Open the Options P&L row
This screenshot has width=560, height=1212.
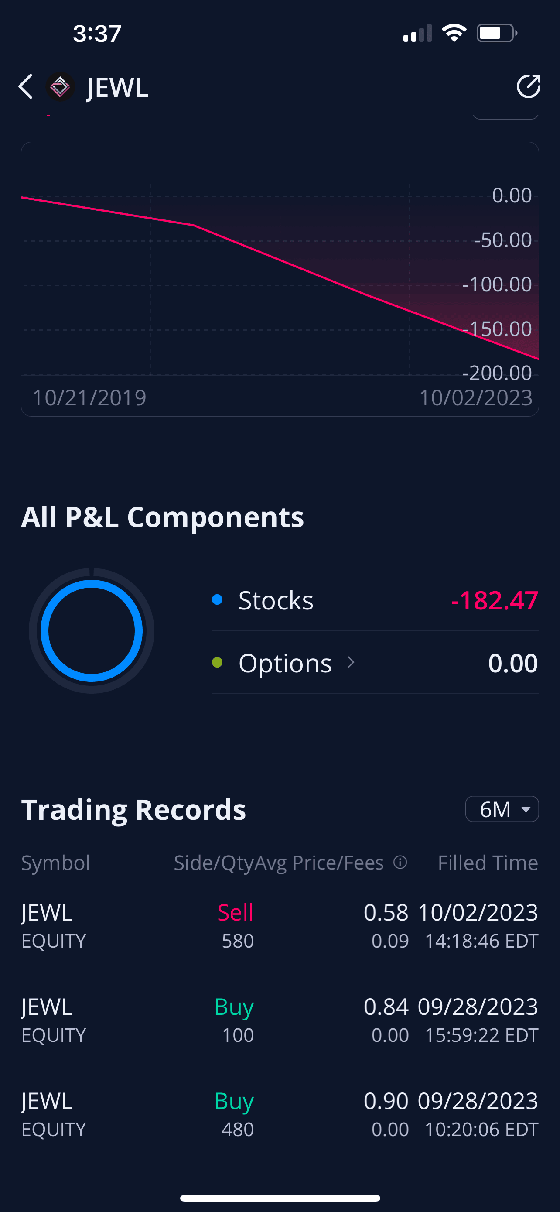375,662
